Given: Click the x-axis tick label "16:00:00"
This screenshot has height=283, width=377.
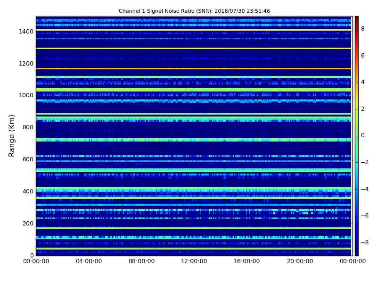Looking at the screenshot, I should (247, 261).
